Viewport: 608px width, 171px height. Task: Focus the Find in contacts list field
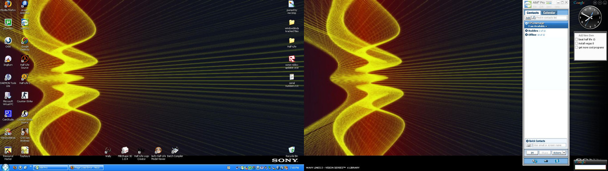[x=550, y=18]
